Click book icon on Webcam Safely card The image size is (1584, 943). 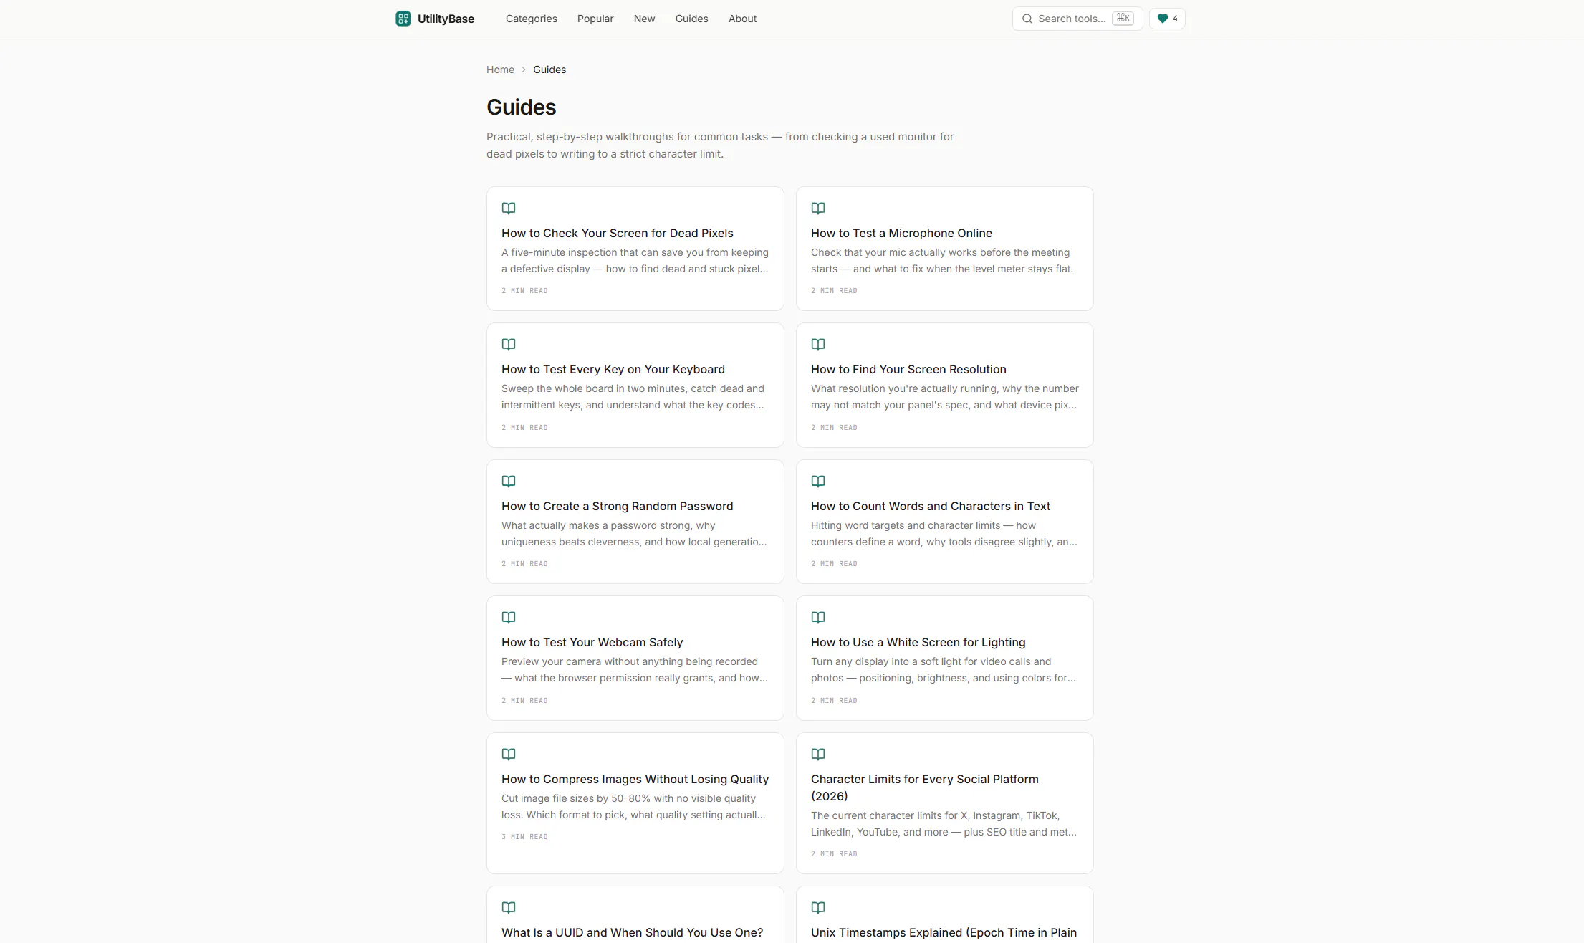[x=509, y=618]
